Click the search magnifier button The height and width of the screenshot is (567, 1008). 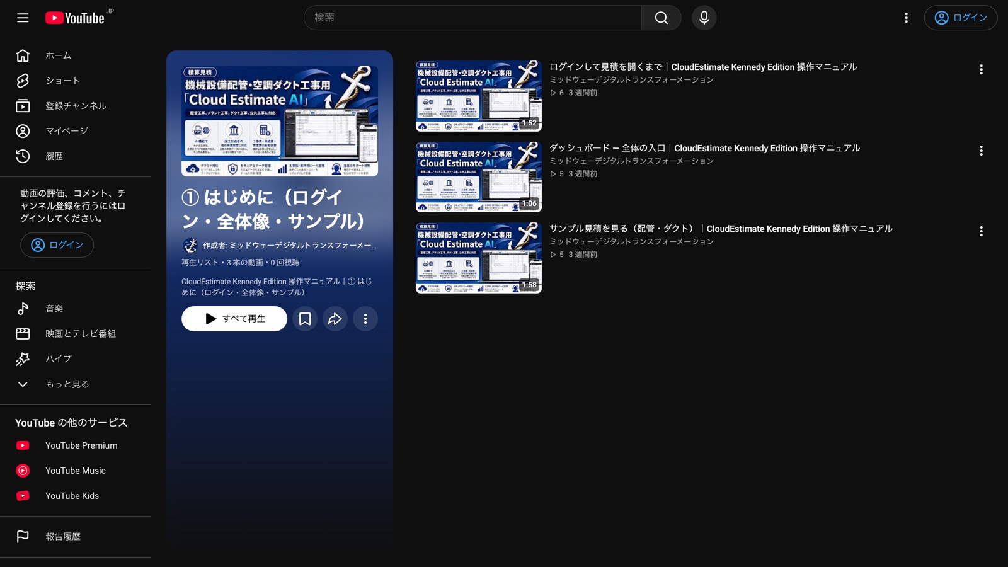click(x=661, y=18)
